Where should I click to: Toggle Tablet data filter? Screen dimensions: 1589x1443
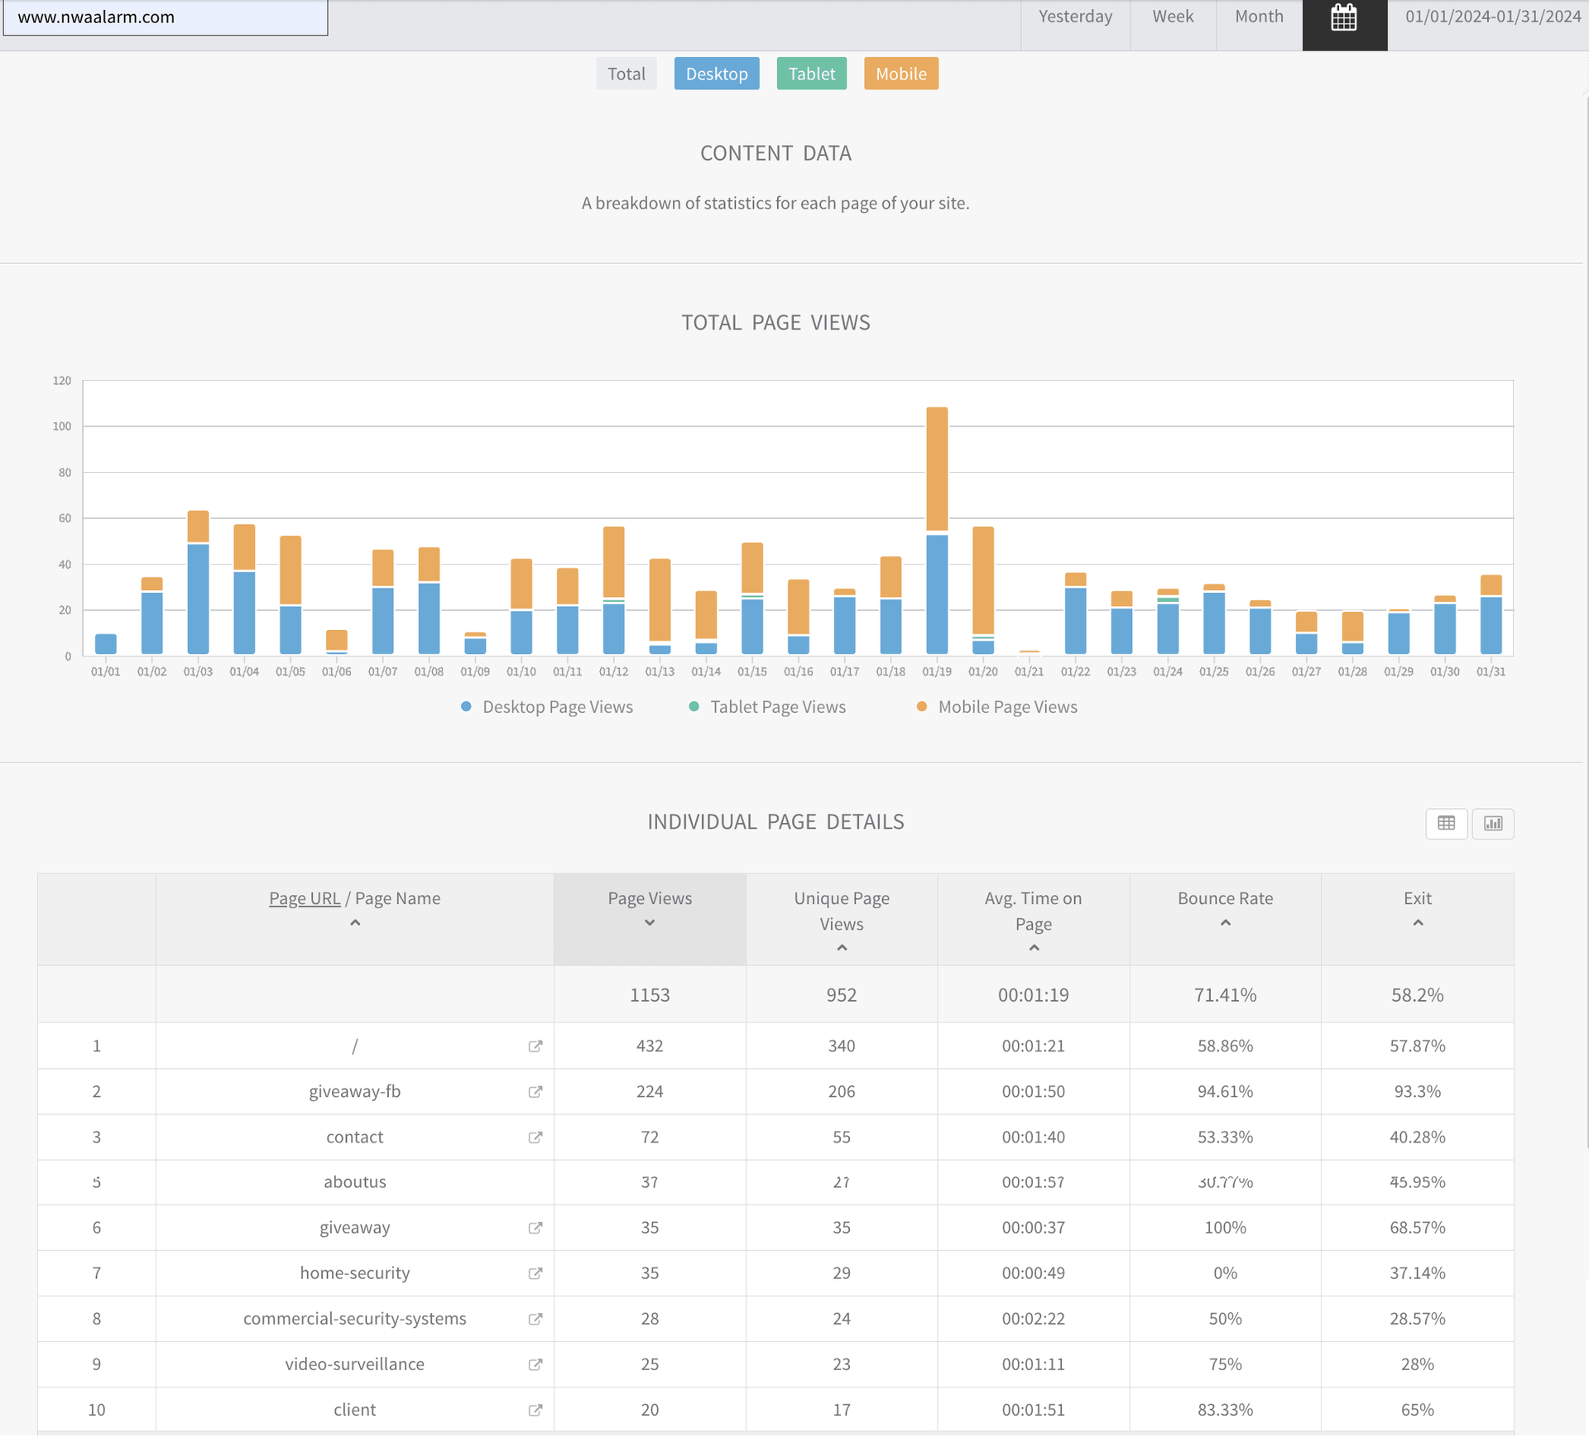click(x=811, y=74)
